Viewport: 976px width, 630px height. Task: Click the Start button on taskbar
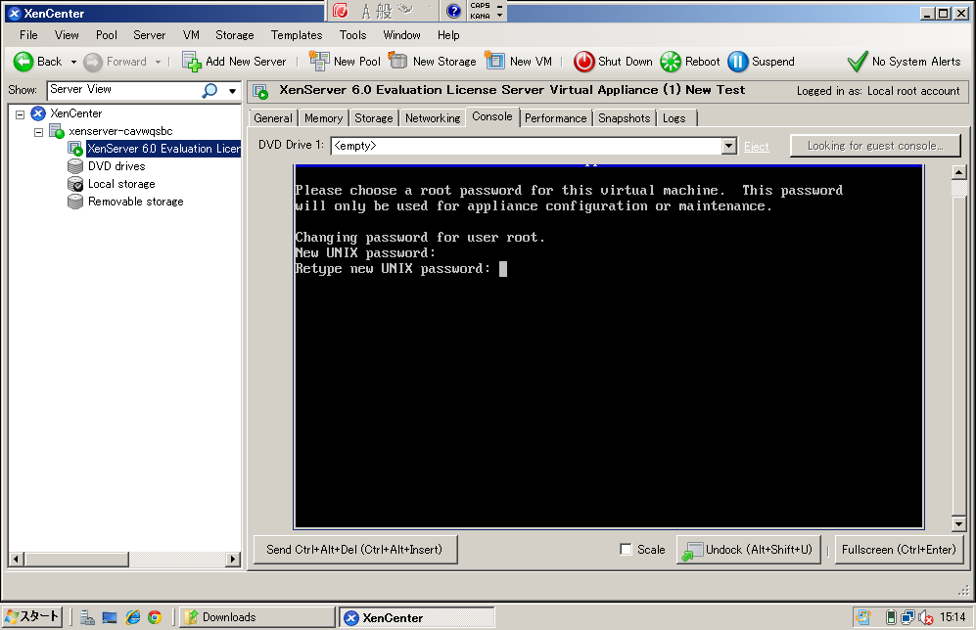pos(32,617)
